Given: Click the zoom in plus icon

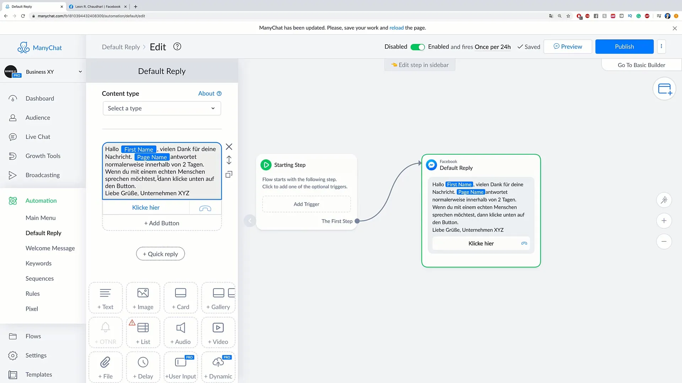Looking at the screenshot, I should [x=665, y=221].
